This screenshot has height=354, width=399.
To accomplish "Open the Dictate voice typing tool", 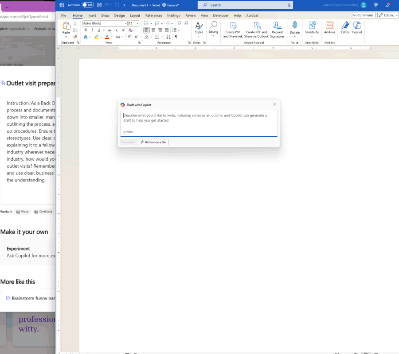I will pos(294,27).
